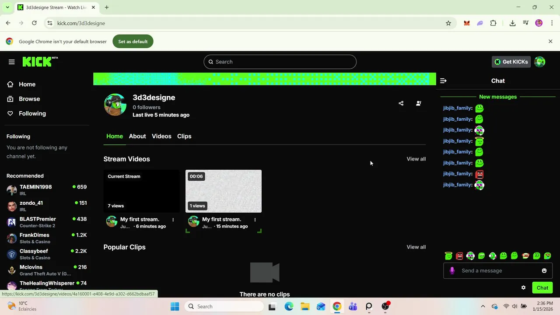Open Chrome downloads

512,23
